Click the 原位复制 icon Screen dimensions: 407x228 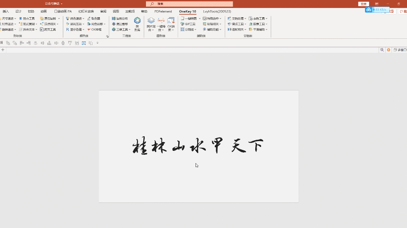42,19
